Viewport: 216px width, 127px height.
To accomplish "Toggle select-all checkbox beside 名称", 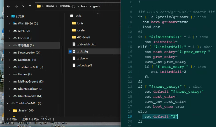I will 72,16.
